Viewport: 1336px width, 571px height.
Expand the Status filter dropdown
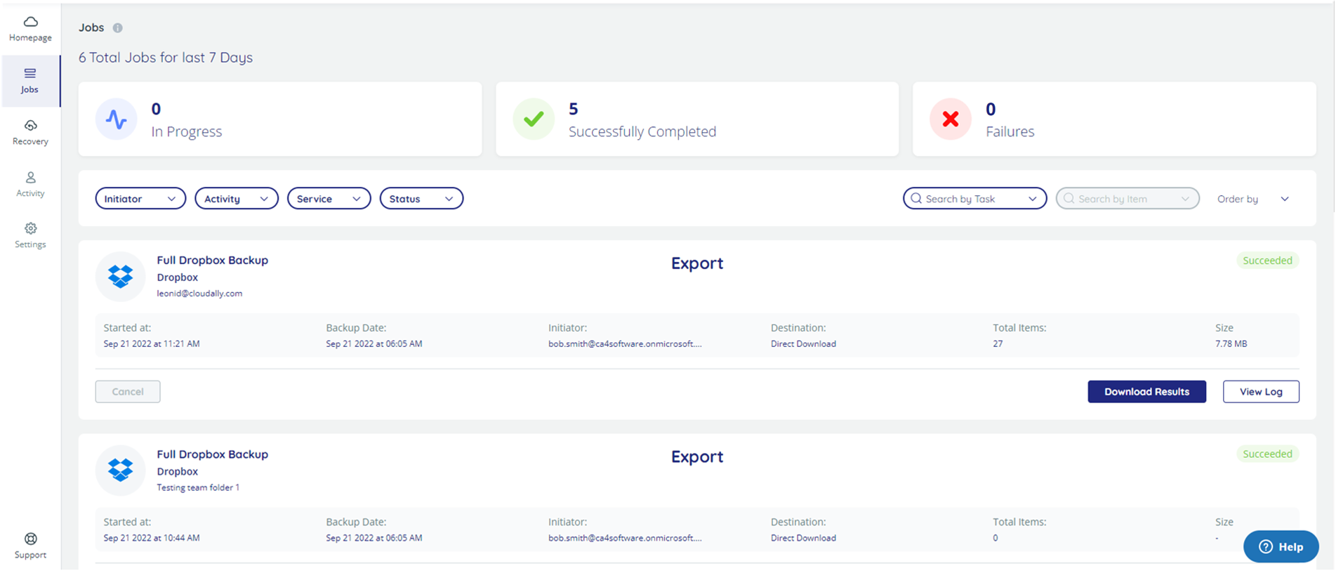coord(421,199)
